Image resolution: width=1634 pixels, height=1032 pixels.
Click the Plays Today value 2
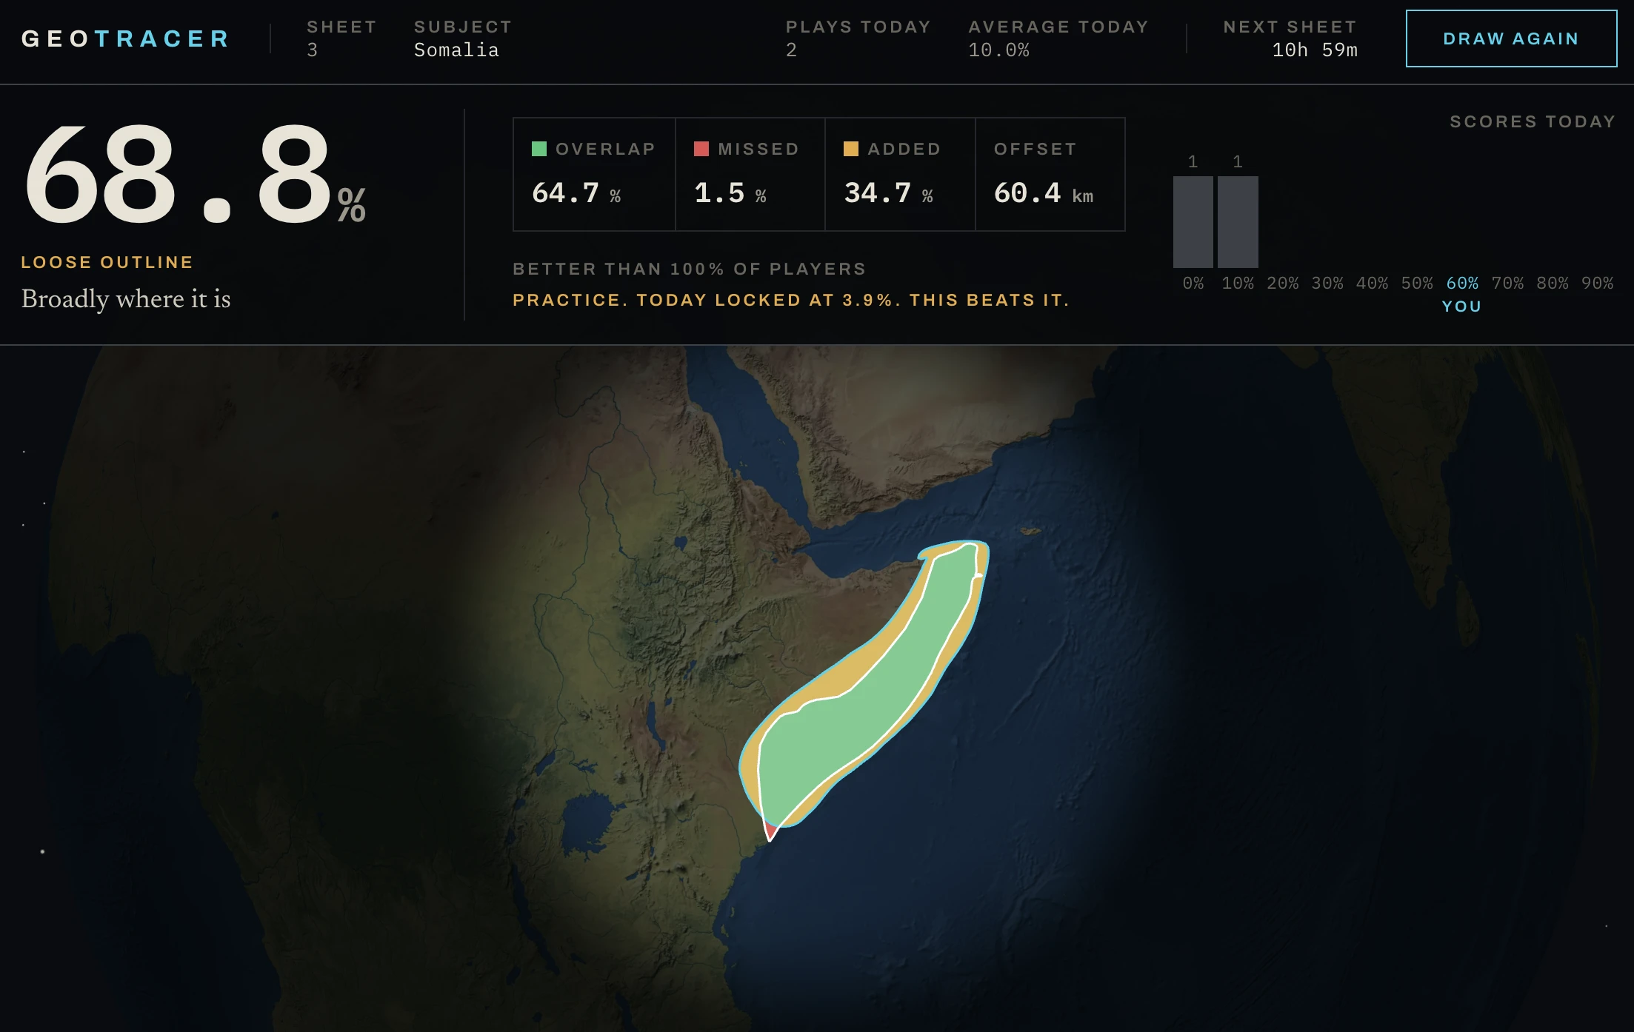[791, 50]
